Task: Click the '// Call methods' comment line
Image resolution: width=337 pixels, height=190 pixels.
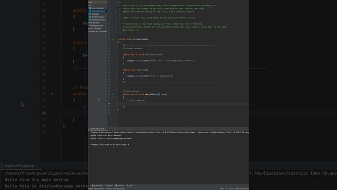Action: (x=136, y=101)
